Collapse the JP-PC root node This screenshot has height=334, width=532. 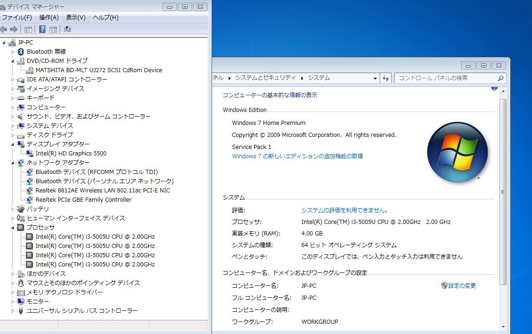[x=4, y=43]
